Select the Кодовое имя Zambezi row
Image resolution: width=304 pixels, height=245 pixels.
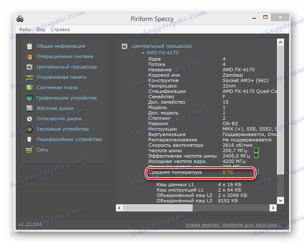coord(196,75)
